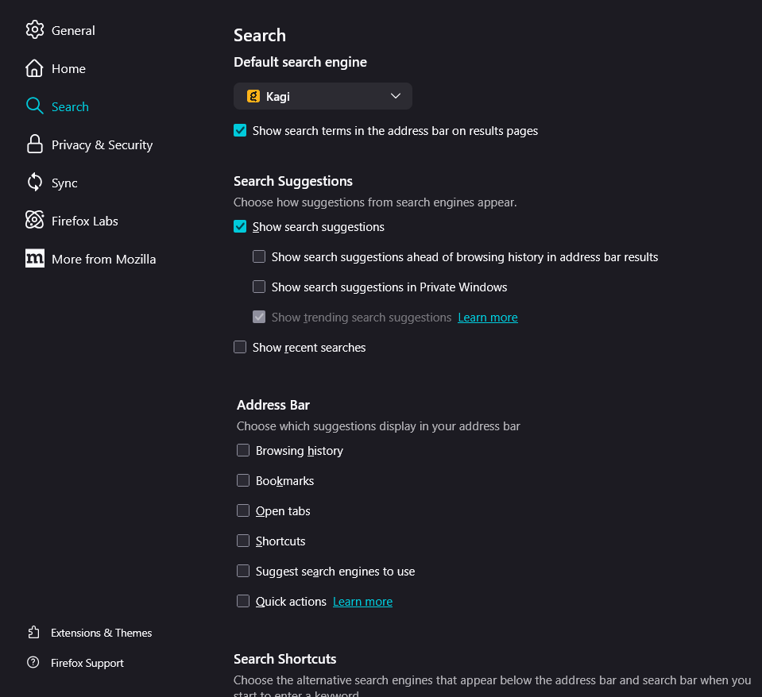Open the Privacy & Security settings section
This screenshot has width=762, height=697.
[102, 144]
